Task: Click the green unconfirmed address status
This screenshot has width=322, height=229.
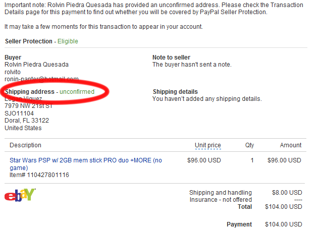Action: (x=77, y=91)
